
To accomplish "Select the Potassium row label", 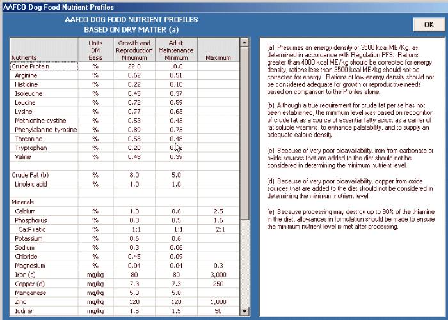I will 29,238.
